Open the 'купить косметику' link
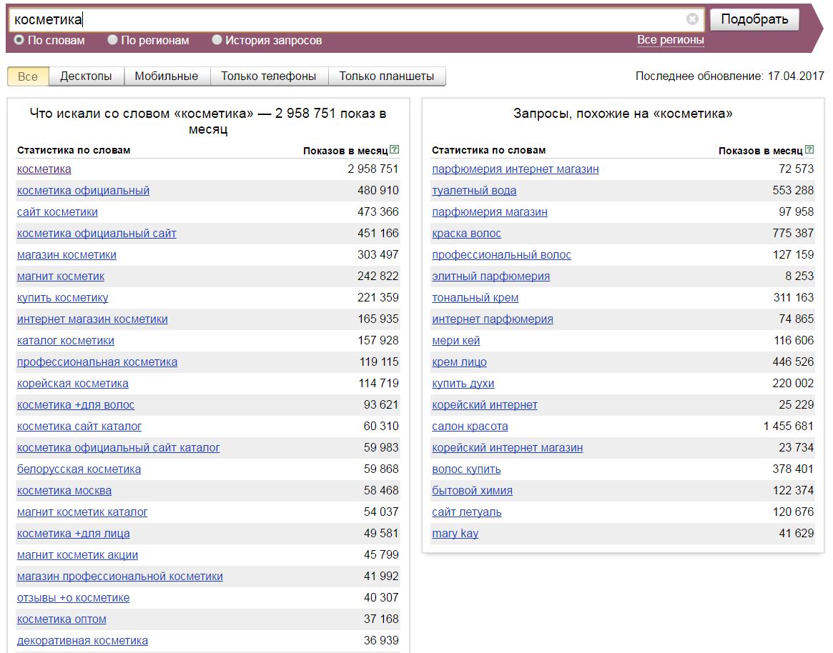The image size is (833, 653). [63, 298]
